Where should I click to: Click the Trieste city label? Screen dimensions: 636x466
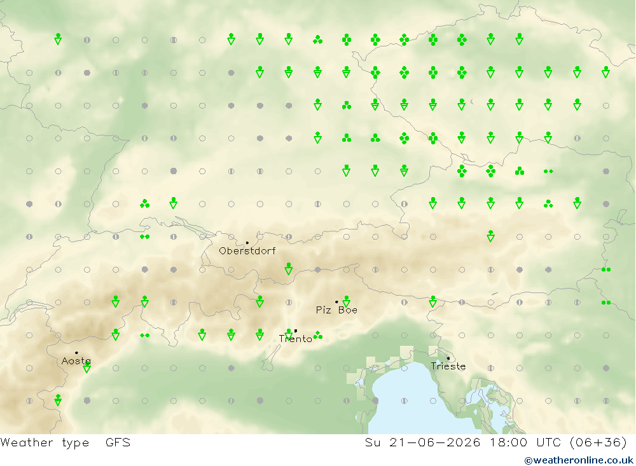coord(448,366)
